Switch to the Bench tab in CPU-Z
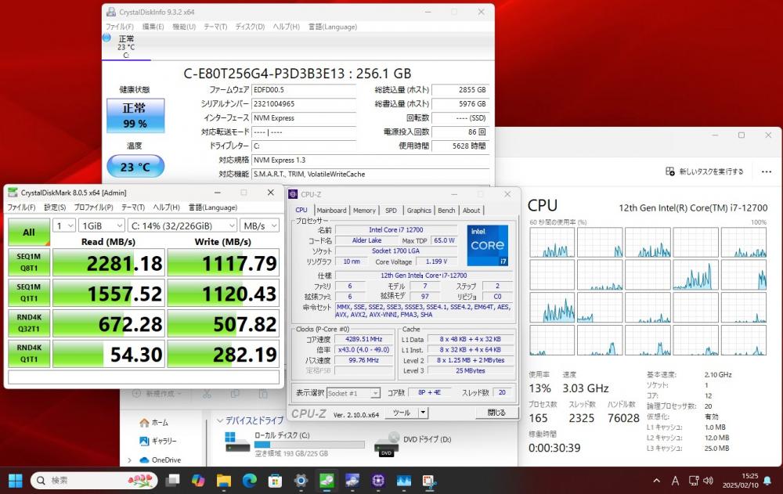783x494 pixels. tap(446, 210)
